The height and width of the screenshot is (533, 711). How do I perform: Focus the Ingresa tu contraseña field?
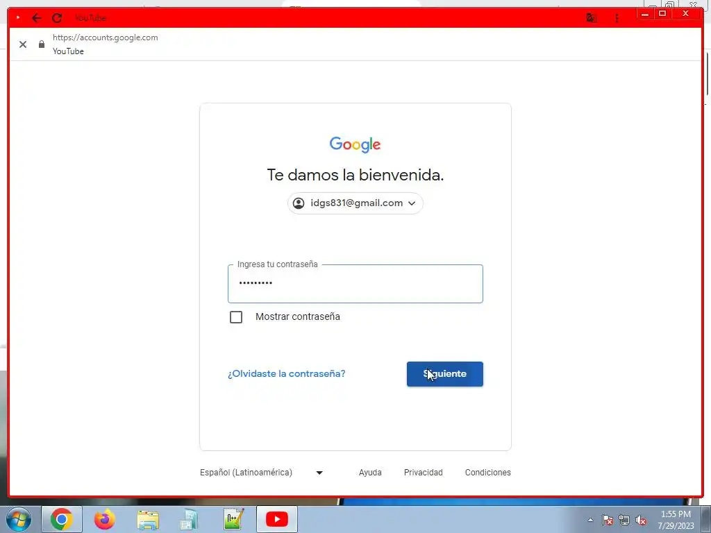click(355, 284)
